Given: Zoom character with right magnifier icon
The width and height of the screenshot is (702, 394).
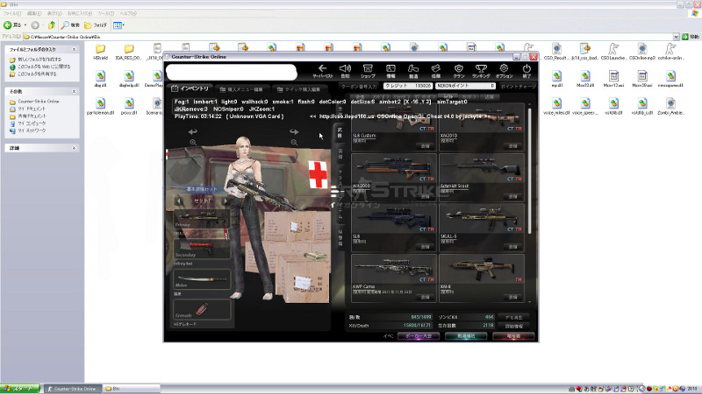Looking at the screenshot, I should click(x=294, y=143).
